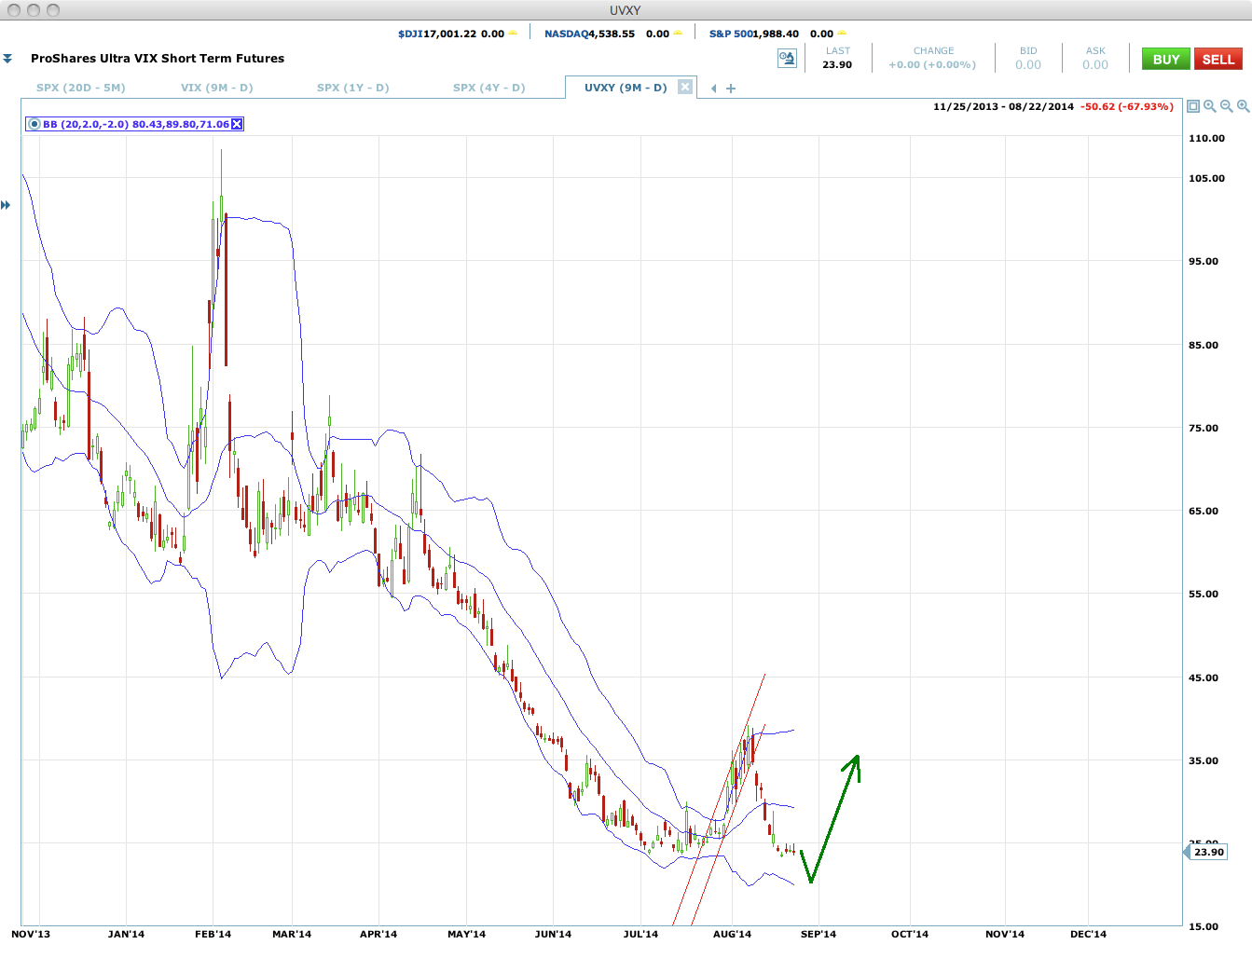Click the green BUY button
Viewport: 1252px width, 958px height.
click(1166, 59)
